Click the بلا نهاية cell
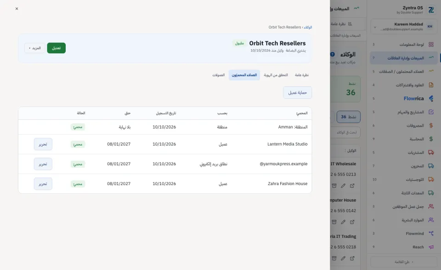 click(124, 127)
